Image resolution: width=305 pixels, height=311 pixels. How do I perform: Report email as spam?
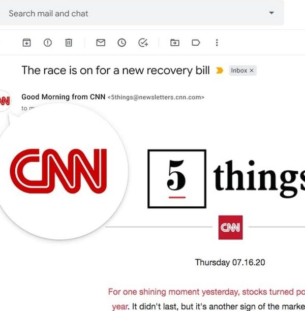point(48,43)
